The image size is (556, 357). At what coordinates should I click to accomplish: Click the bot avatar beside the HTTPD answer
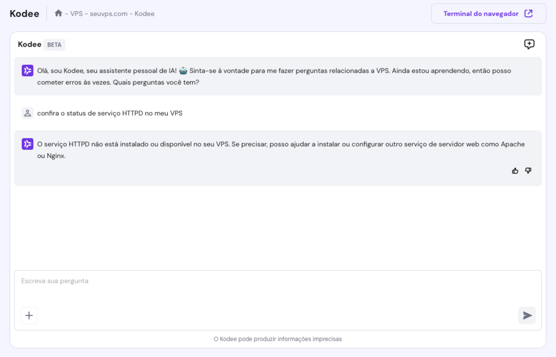click(27, 144)
